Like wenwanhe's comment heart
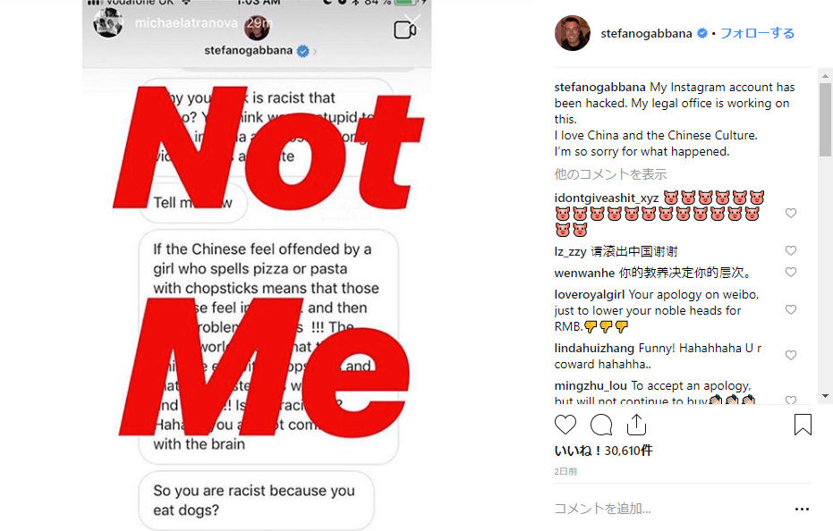Viewport: 833px width, 531px height. point(791,272)
